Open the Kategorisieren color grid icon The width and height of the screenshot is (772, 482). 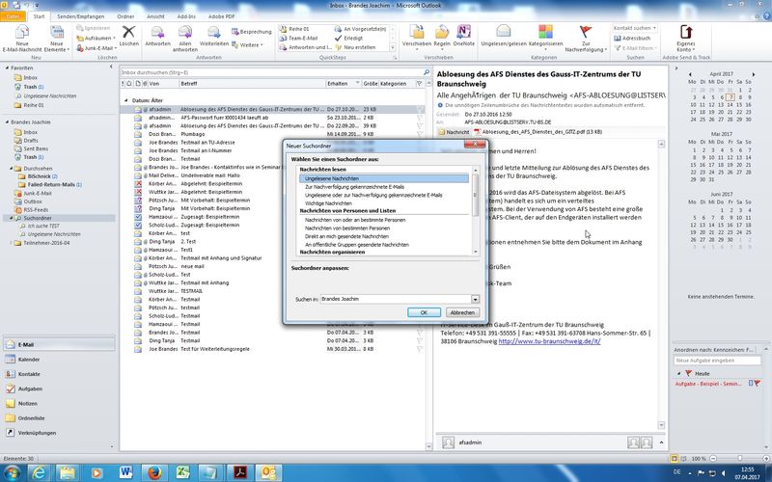click(545, 36)
